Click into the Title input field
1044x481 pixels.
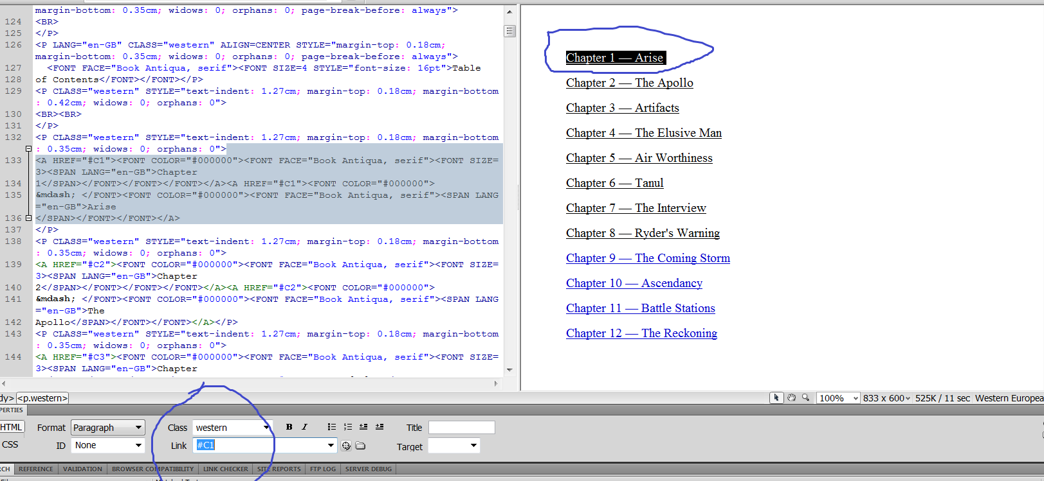click(462, 428)
